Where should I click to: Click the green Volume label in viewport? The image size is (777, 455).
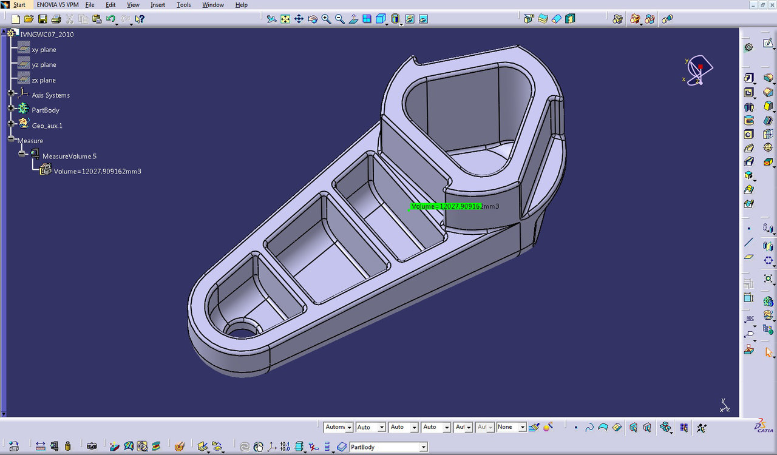pyautogui.click(x=446, y=206)
